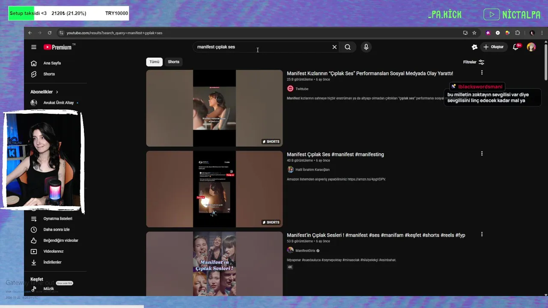Open thumbnail of Manifest'in Çıplak Sesleri video
Viewport: 548px width, 308px height.
(x=214, y=264)
